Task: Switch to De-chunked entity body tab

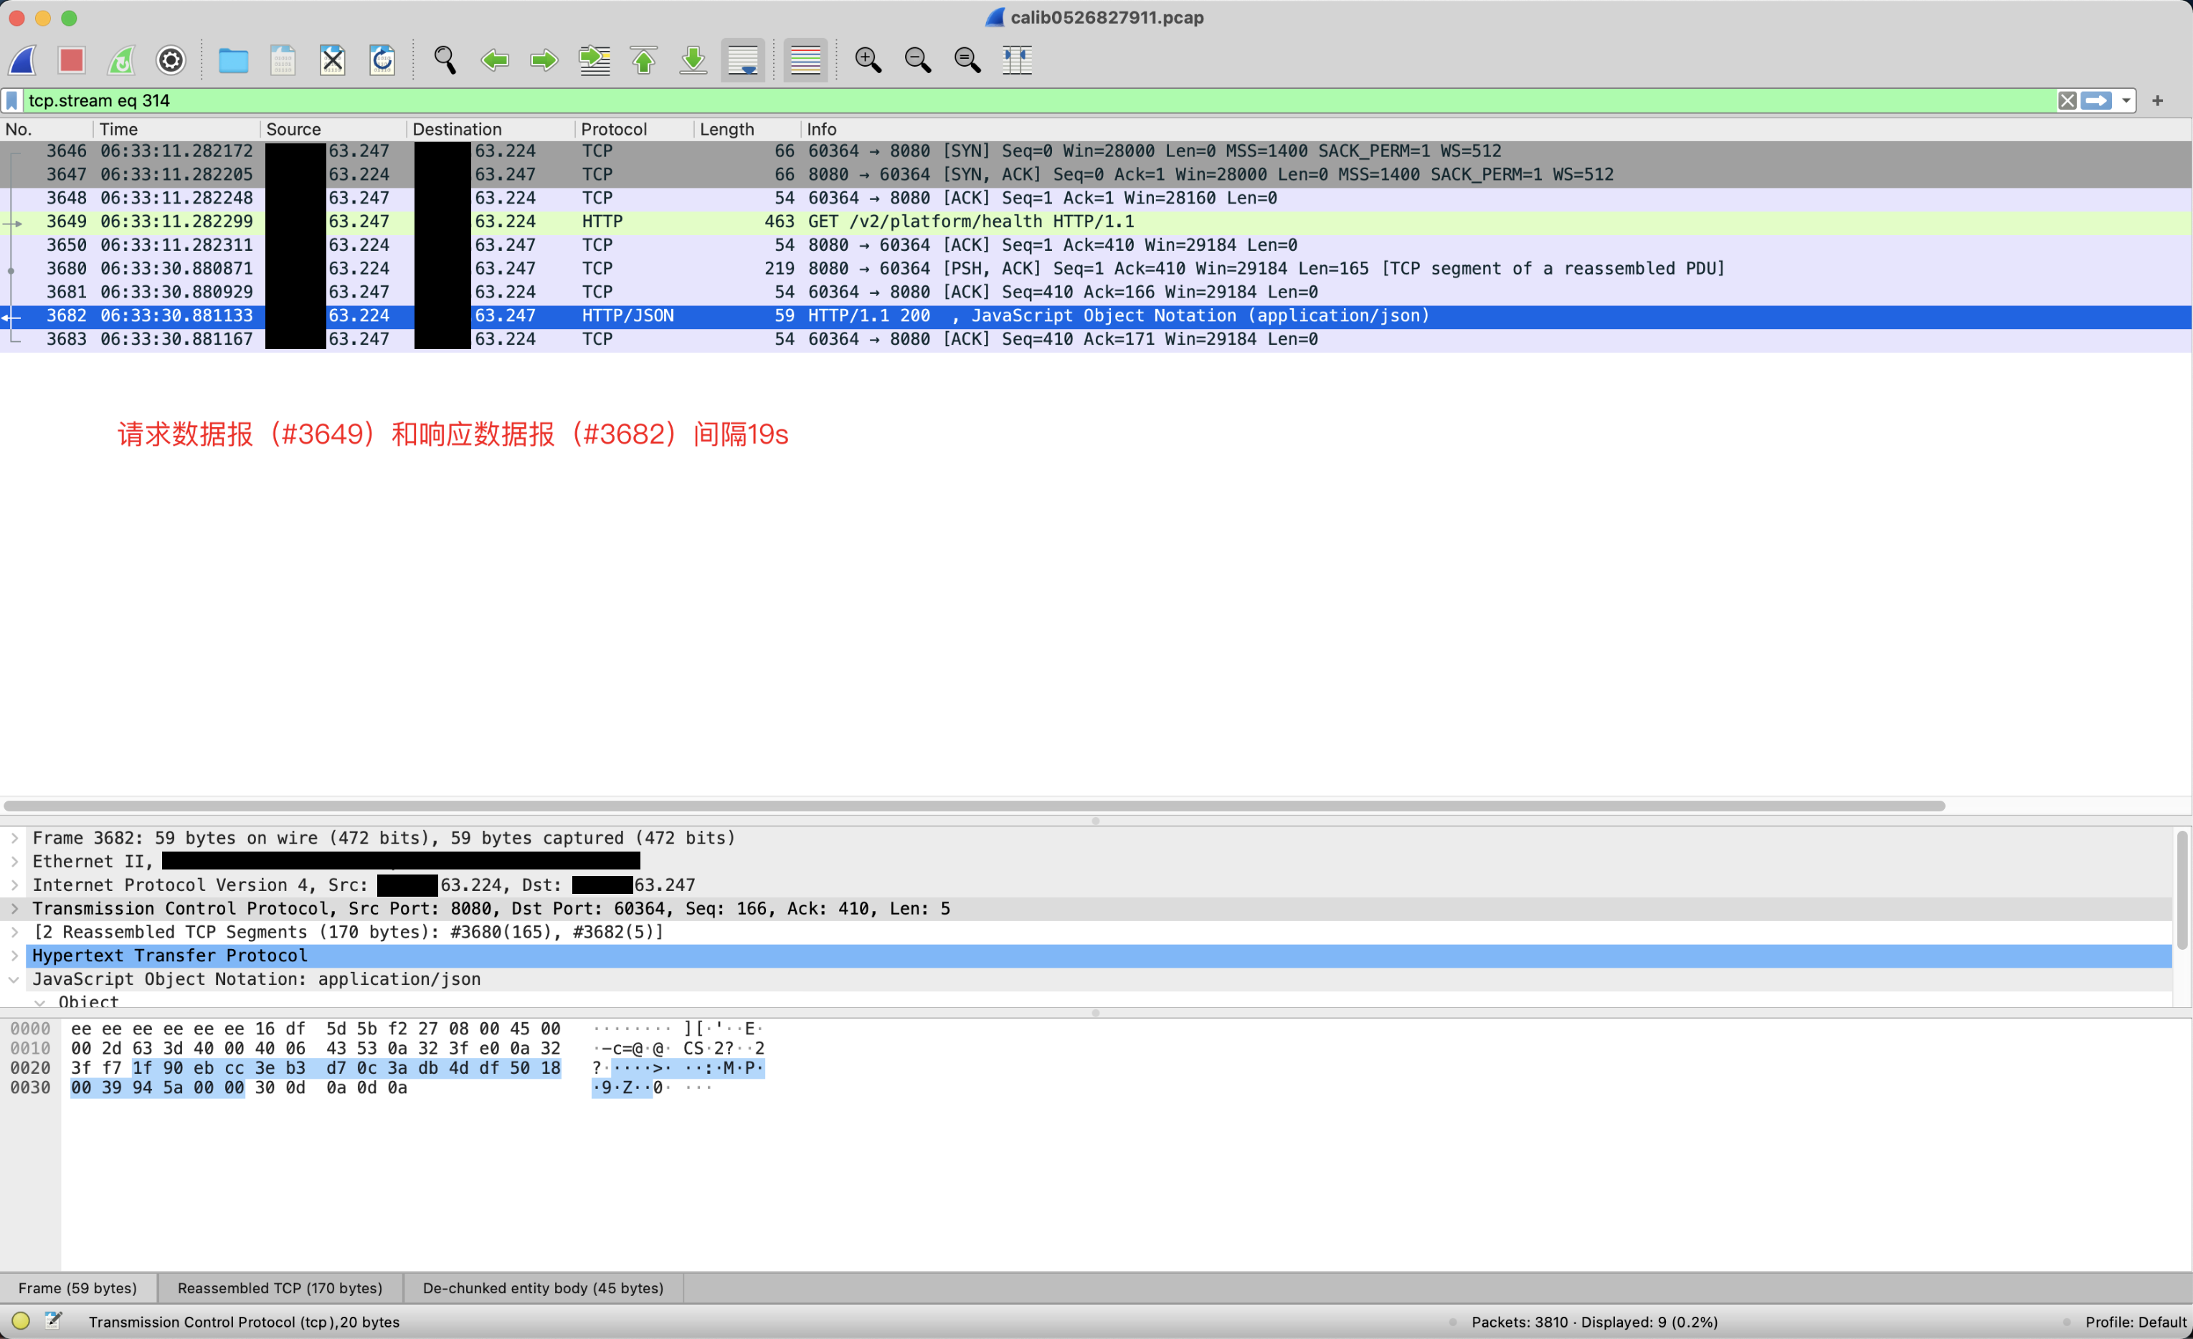Action: click(543, 1287)
